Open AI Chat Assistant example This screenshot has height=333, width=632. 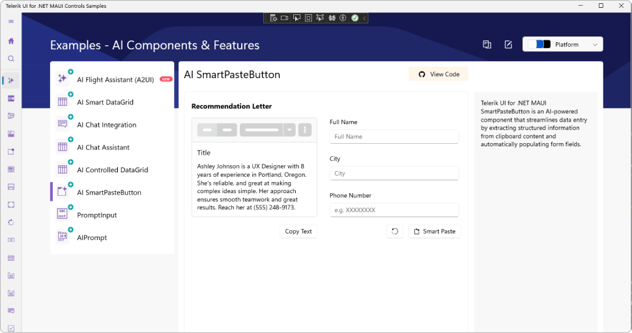pyautogui.click(x=113, y=147)
